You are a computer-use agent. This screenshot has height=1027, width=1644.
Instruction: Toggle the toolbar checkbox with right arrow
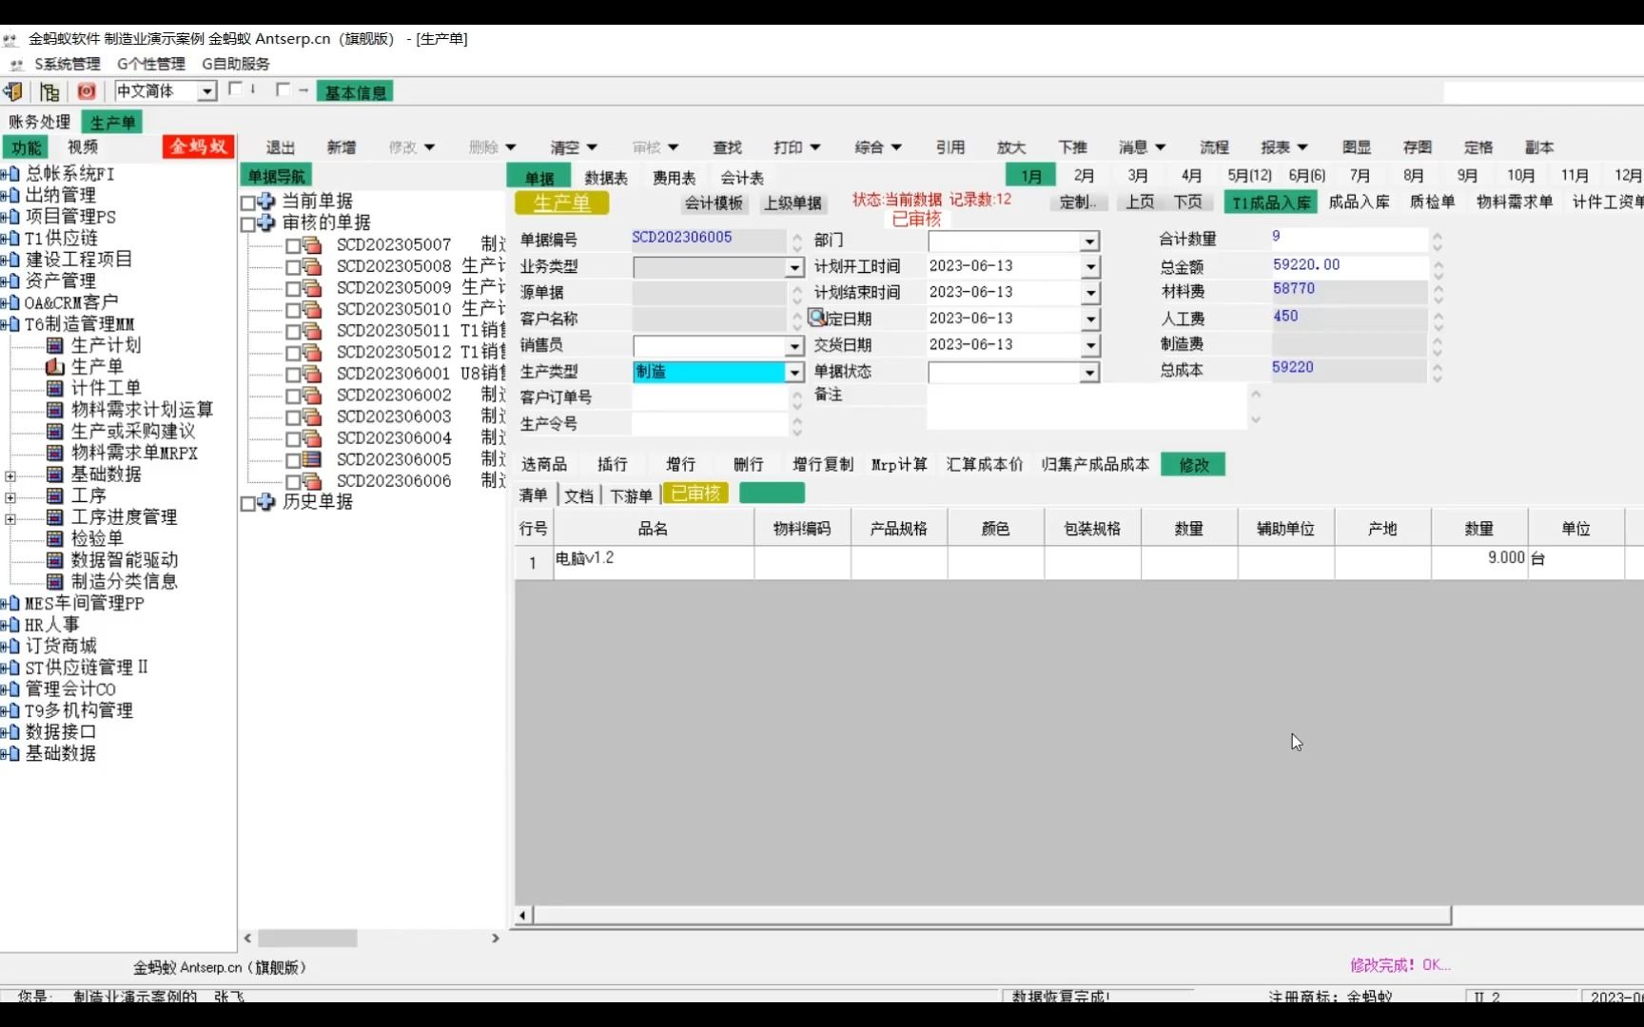283,88
